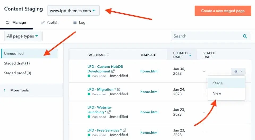Select the Staged draft (1) filter

pyautogui.click(x=17, y=63)
